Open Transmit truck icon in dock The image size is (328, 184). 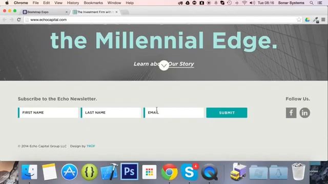tap(238, 172)
